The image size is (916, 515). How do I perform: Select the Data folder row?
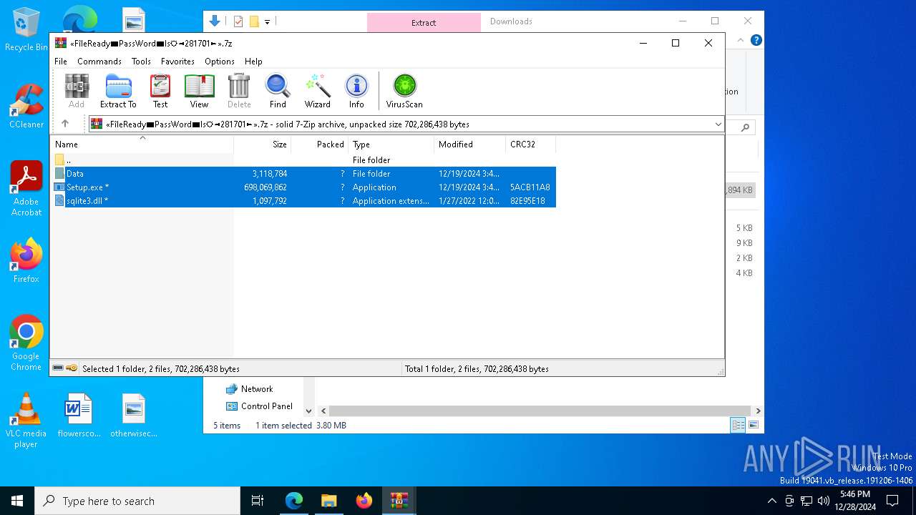pyautogui.click(x=303, y=174)
